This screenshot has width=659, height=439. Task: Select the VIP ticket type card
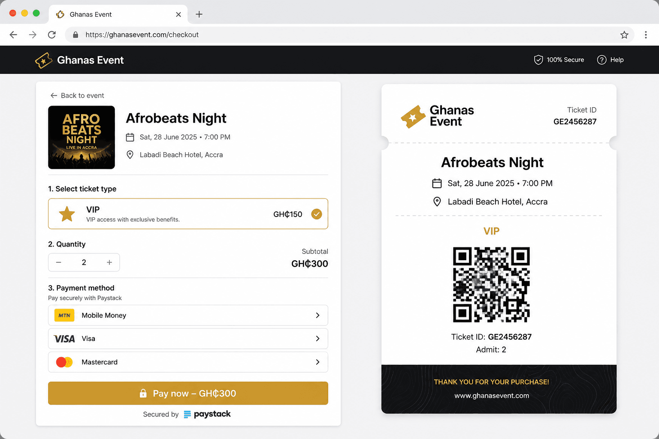point(188,213)
